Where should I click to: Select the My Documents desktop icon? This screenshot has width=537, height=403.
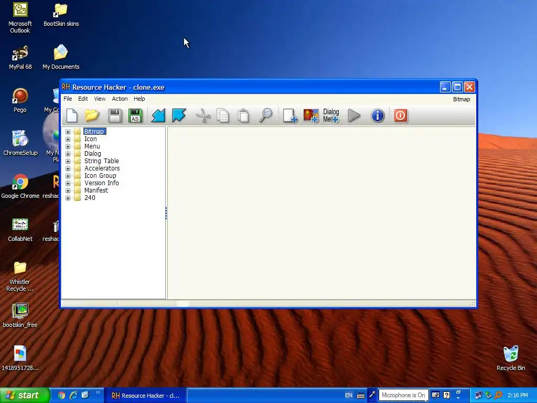[61, 57]
